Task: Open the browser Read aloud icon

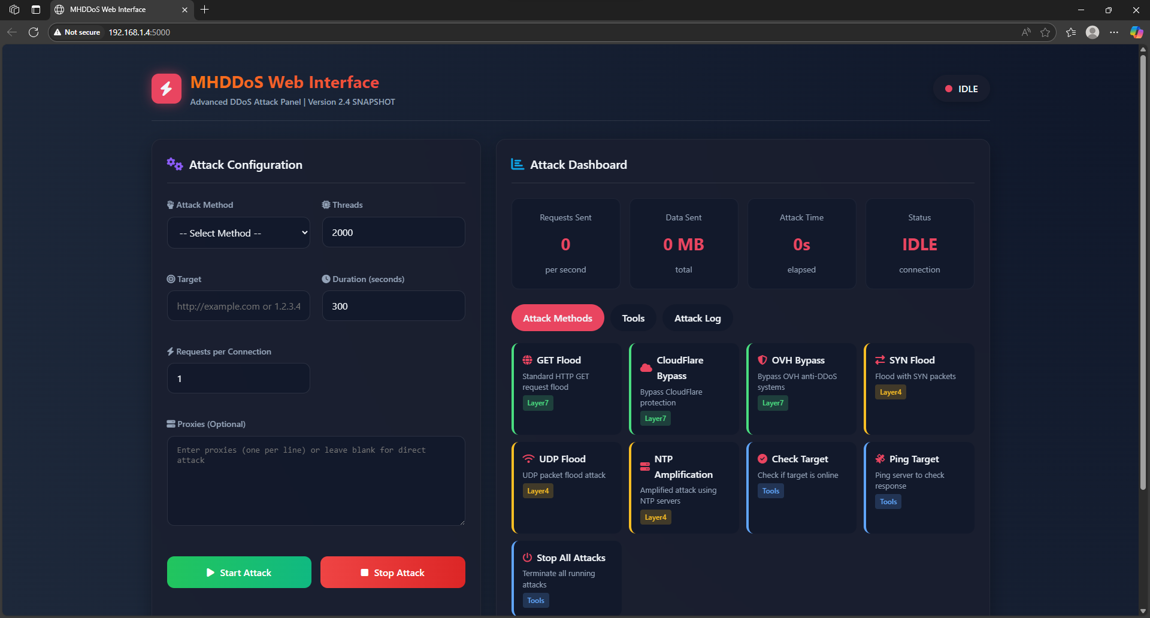Action: point(1026,32)
